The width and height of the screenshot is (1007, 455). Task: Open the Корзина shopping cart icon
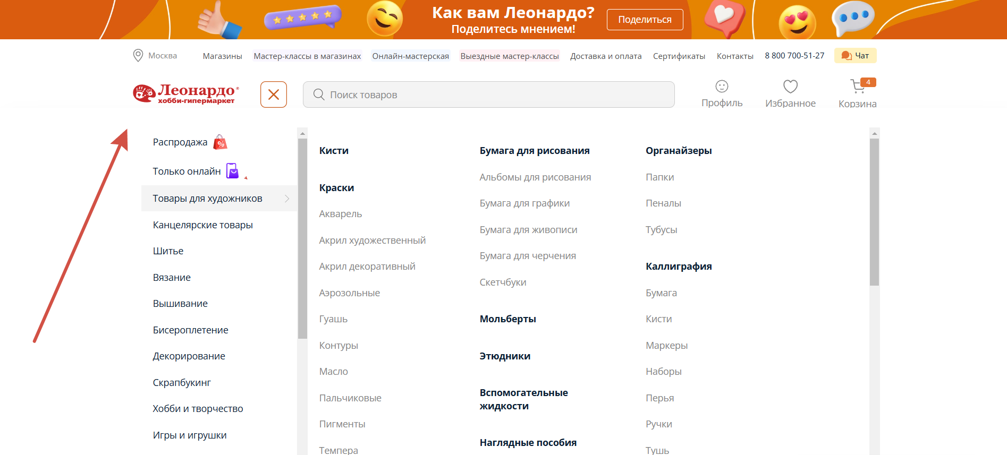point(857,87)
